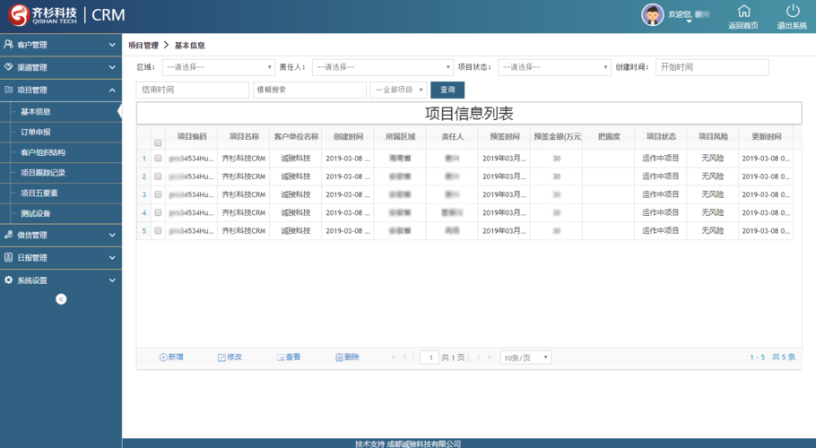Collapse sidebar with the round arrow icon
816x448 pixels.
pyautogui.click(x=61, y=299)
